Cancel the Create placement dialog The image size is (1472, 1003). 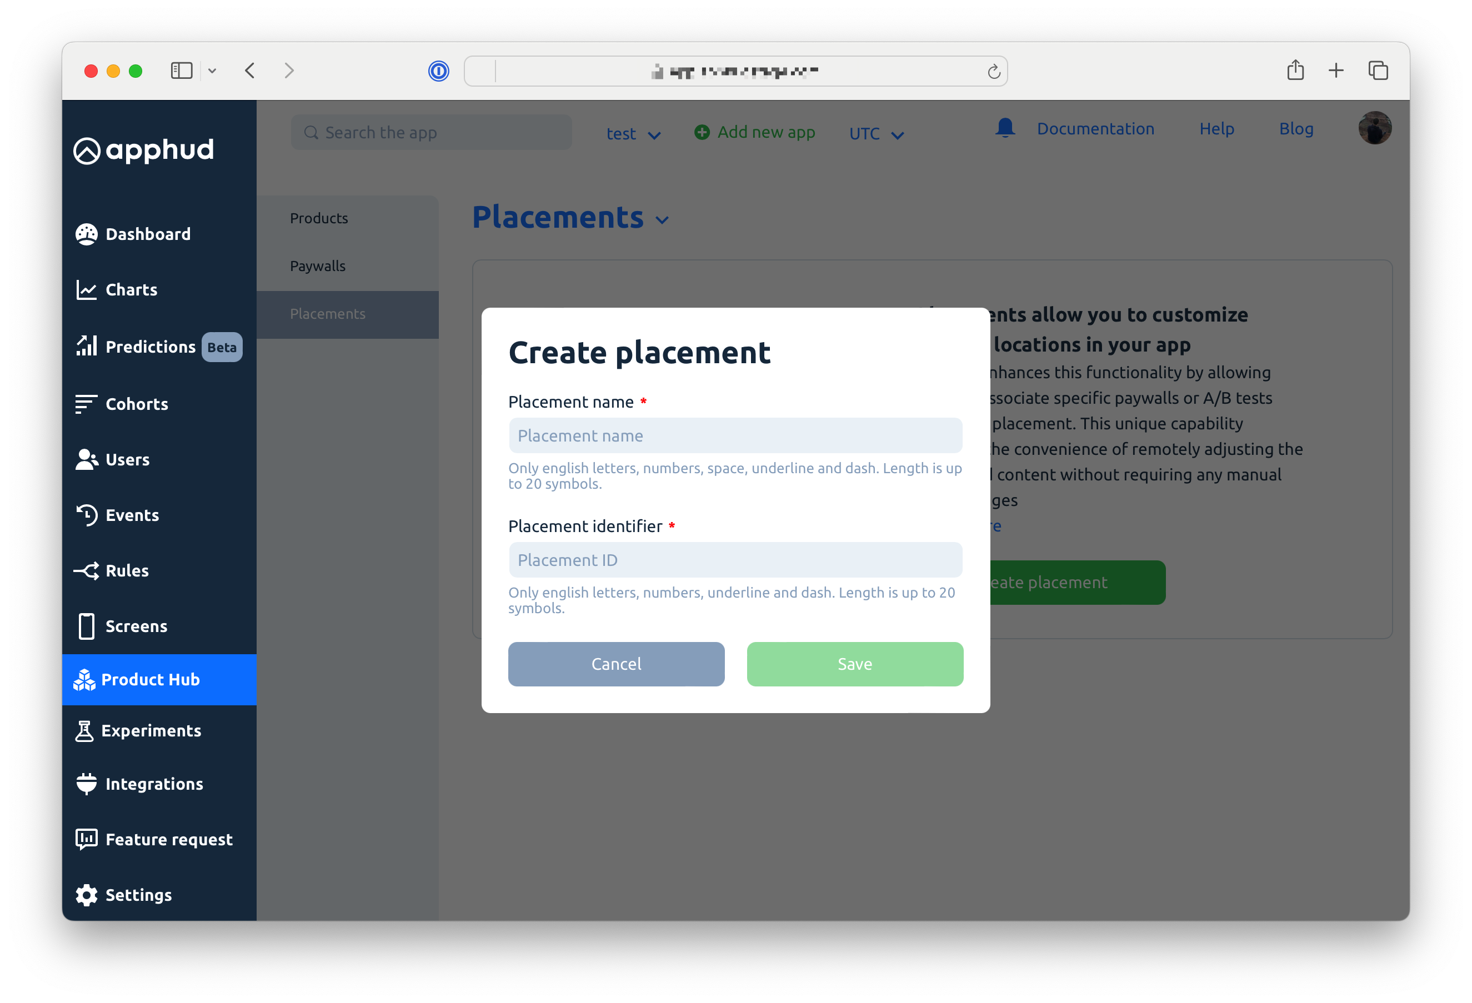615,664
